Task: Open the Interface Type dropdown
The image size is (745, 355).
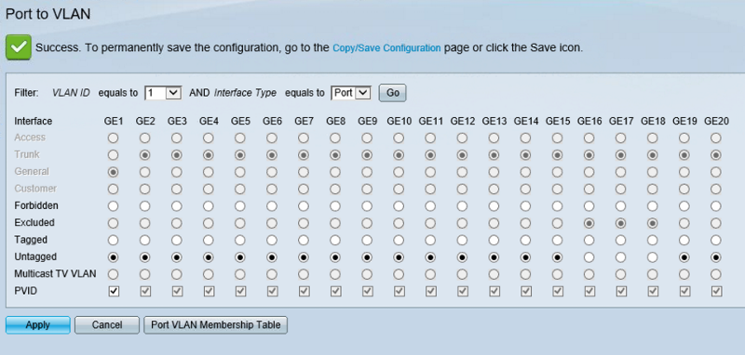Action: [351, 93]
